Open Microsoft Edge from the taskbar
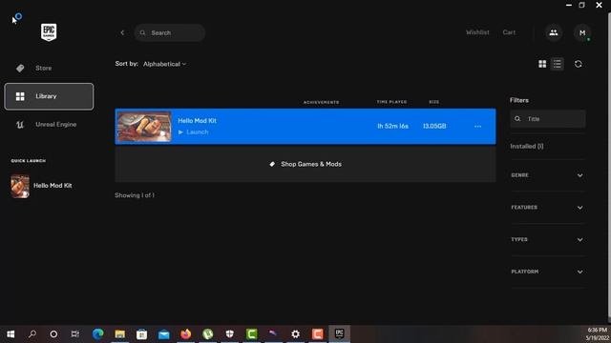This screenshot has width=611, height=343. 97,334
